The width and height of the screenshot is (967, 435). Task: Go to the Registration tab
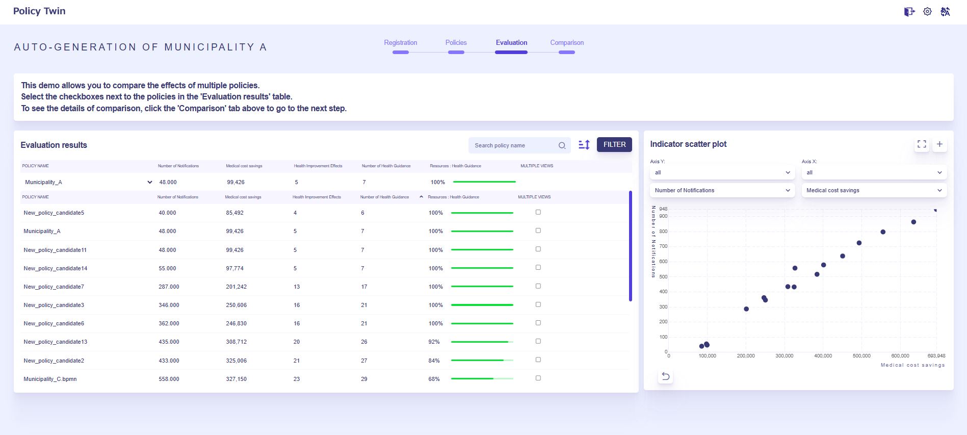tap(400, 43)
